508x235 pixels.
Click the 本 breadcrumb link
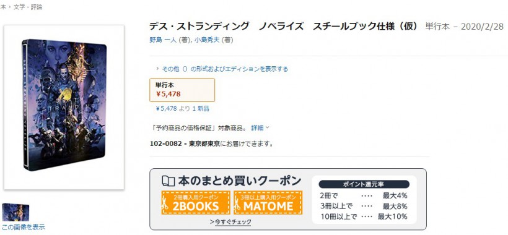click(2, 7)
